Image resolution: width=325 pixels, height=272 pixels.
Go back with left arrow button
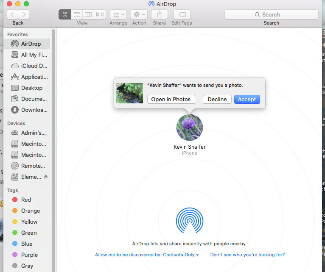click(x=12, y=14)
